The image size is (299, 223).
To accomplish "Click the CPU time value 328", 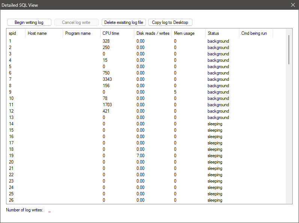I will click(106, 41).
